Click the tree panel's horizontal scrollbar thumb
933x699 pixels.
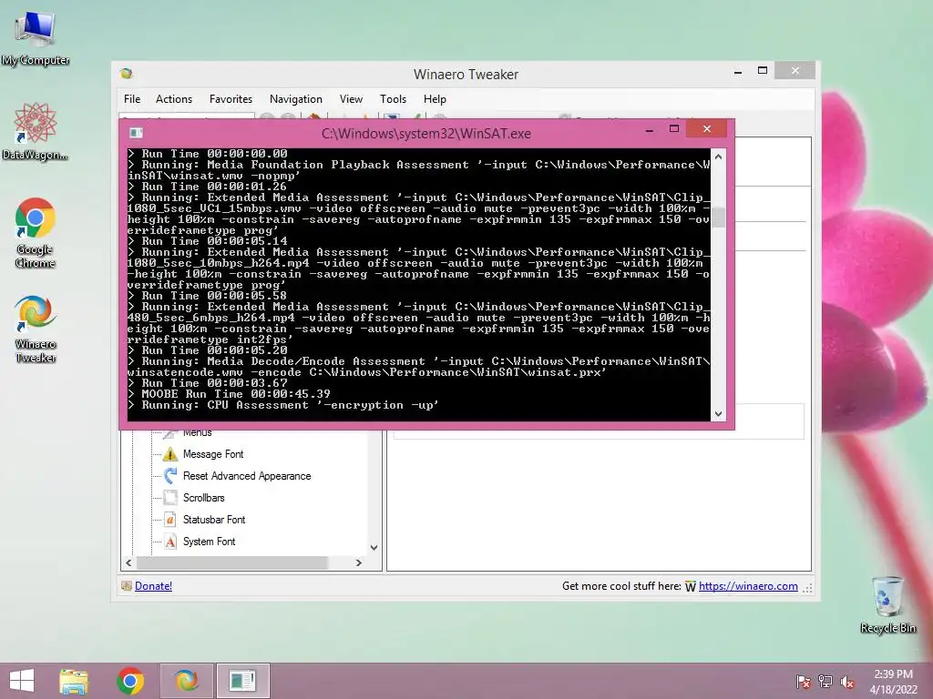232,562
